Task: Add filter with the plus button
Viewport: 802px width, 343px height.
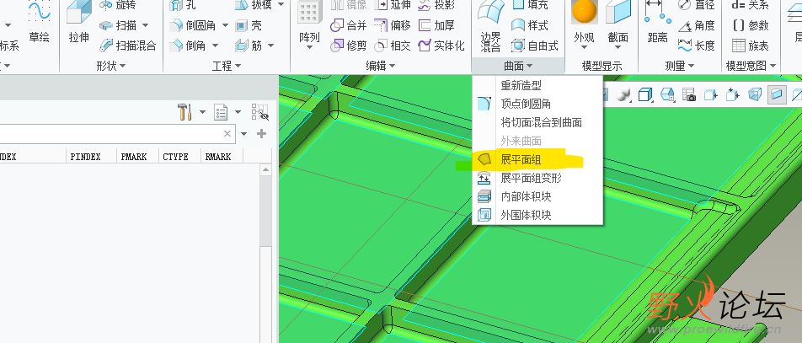Action: tap(261, 134)
